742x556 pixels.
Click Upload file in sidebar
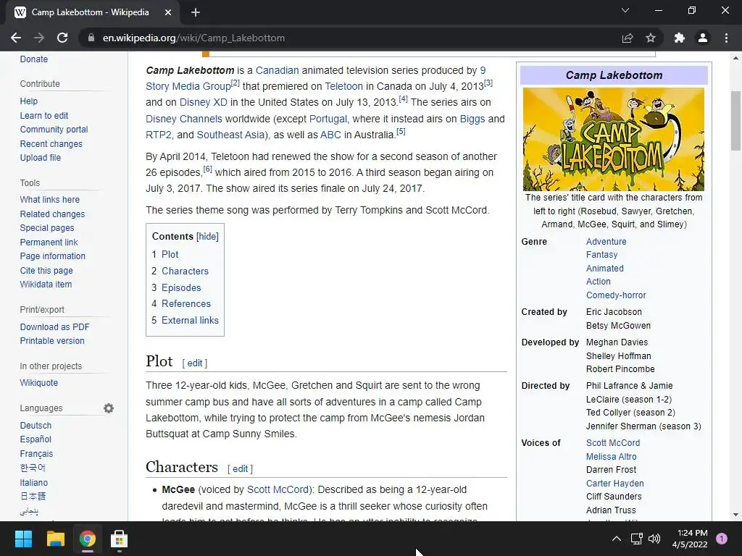[x=41, y=157]
